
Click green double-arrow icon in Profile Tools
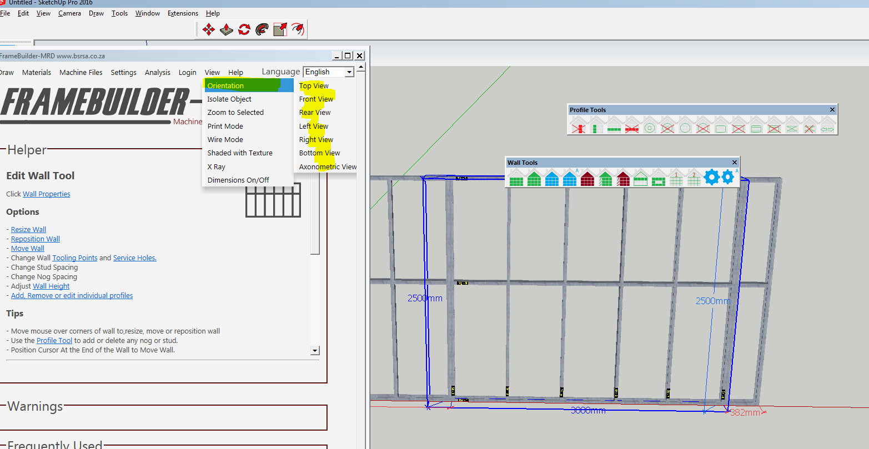pos(827,125)
